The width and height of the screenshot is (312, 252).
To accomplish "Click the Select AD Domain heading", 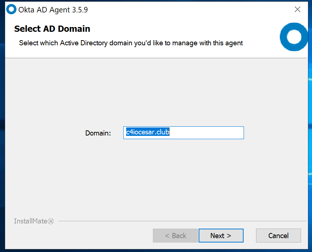I will pyautogui.click(x=52, y=29).
